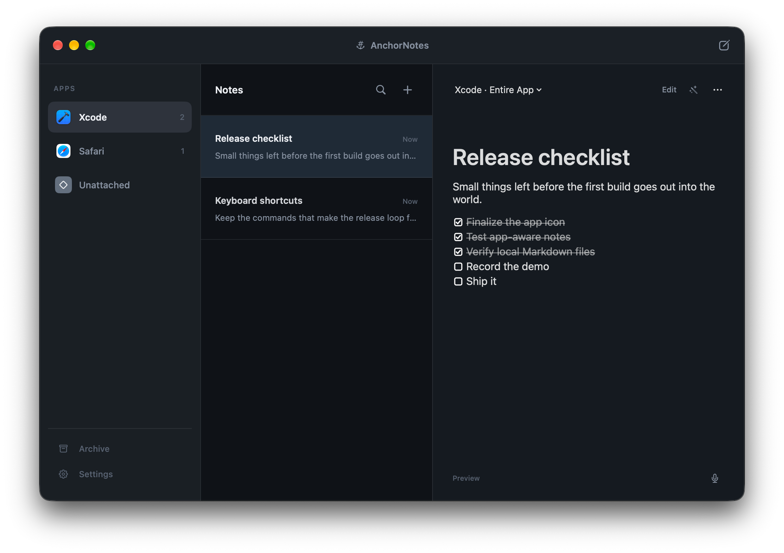Screen dimensions: 784x553
Task: Click the Safari compass icon in sidebar
Action: click(63, 151)
